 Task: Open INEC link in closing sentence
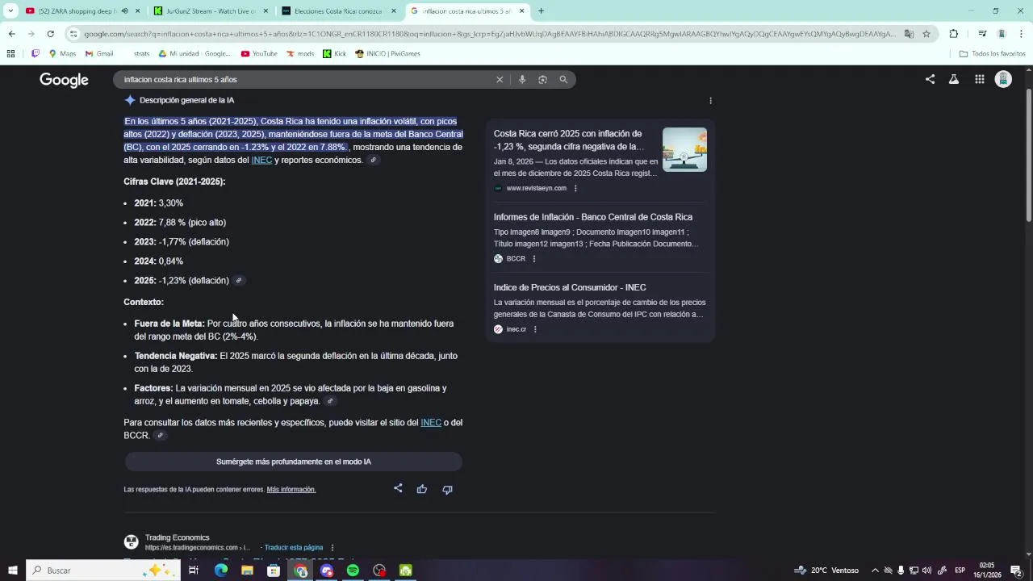tap(431, 423)
